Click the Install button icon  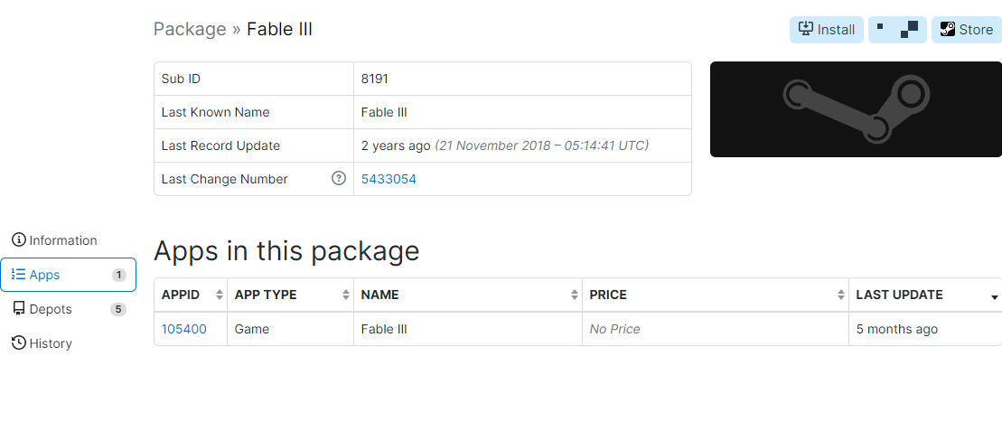click(806, 30)
